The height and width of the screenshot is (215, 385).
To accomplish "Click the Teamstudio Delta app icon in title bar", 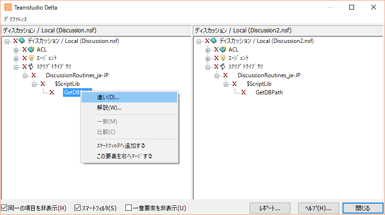I will (x=7, y=8).
